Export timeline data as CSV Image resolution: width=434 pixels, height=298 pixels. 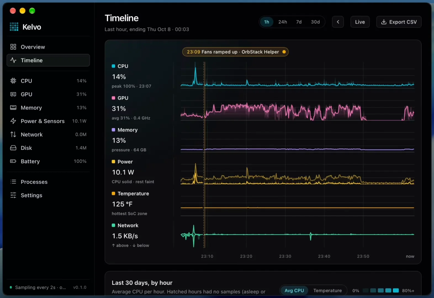[x=399, y=22]
